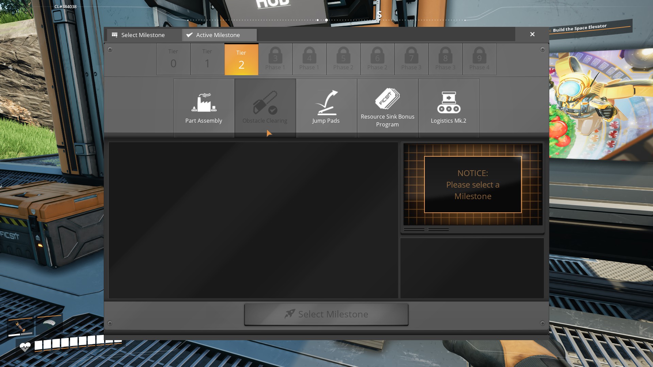Screen dimensions: 653x367
Task: Click the notice screen milestone message
Action: (x=473, y=185)
